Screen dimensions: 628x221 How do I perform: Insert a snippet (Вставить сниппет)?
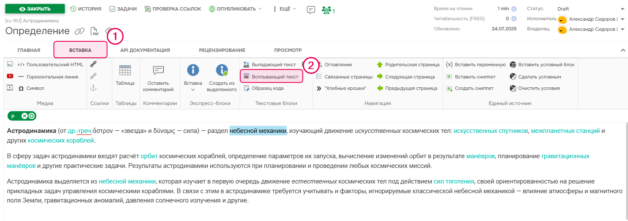[471, 77]
